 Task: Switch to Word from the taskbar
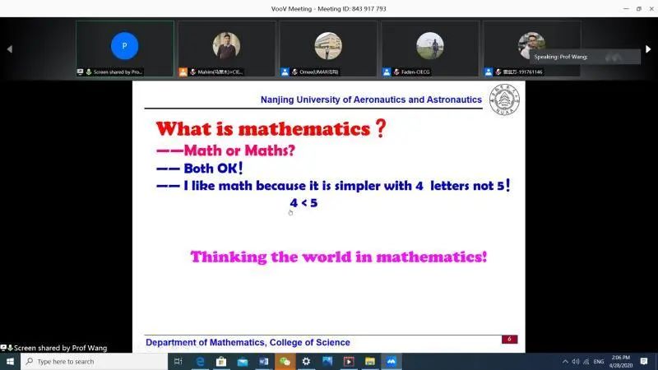264,361
